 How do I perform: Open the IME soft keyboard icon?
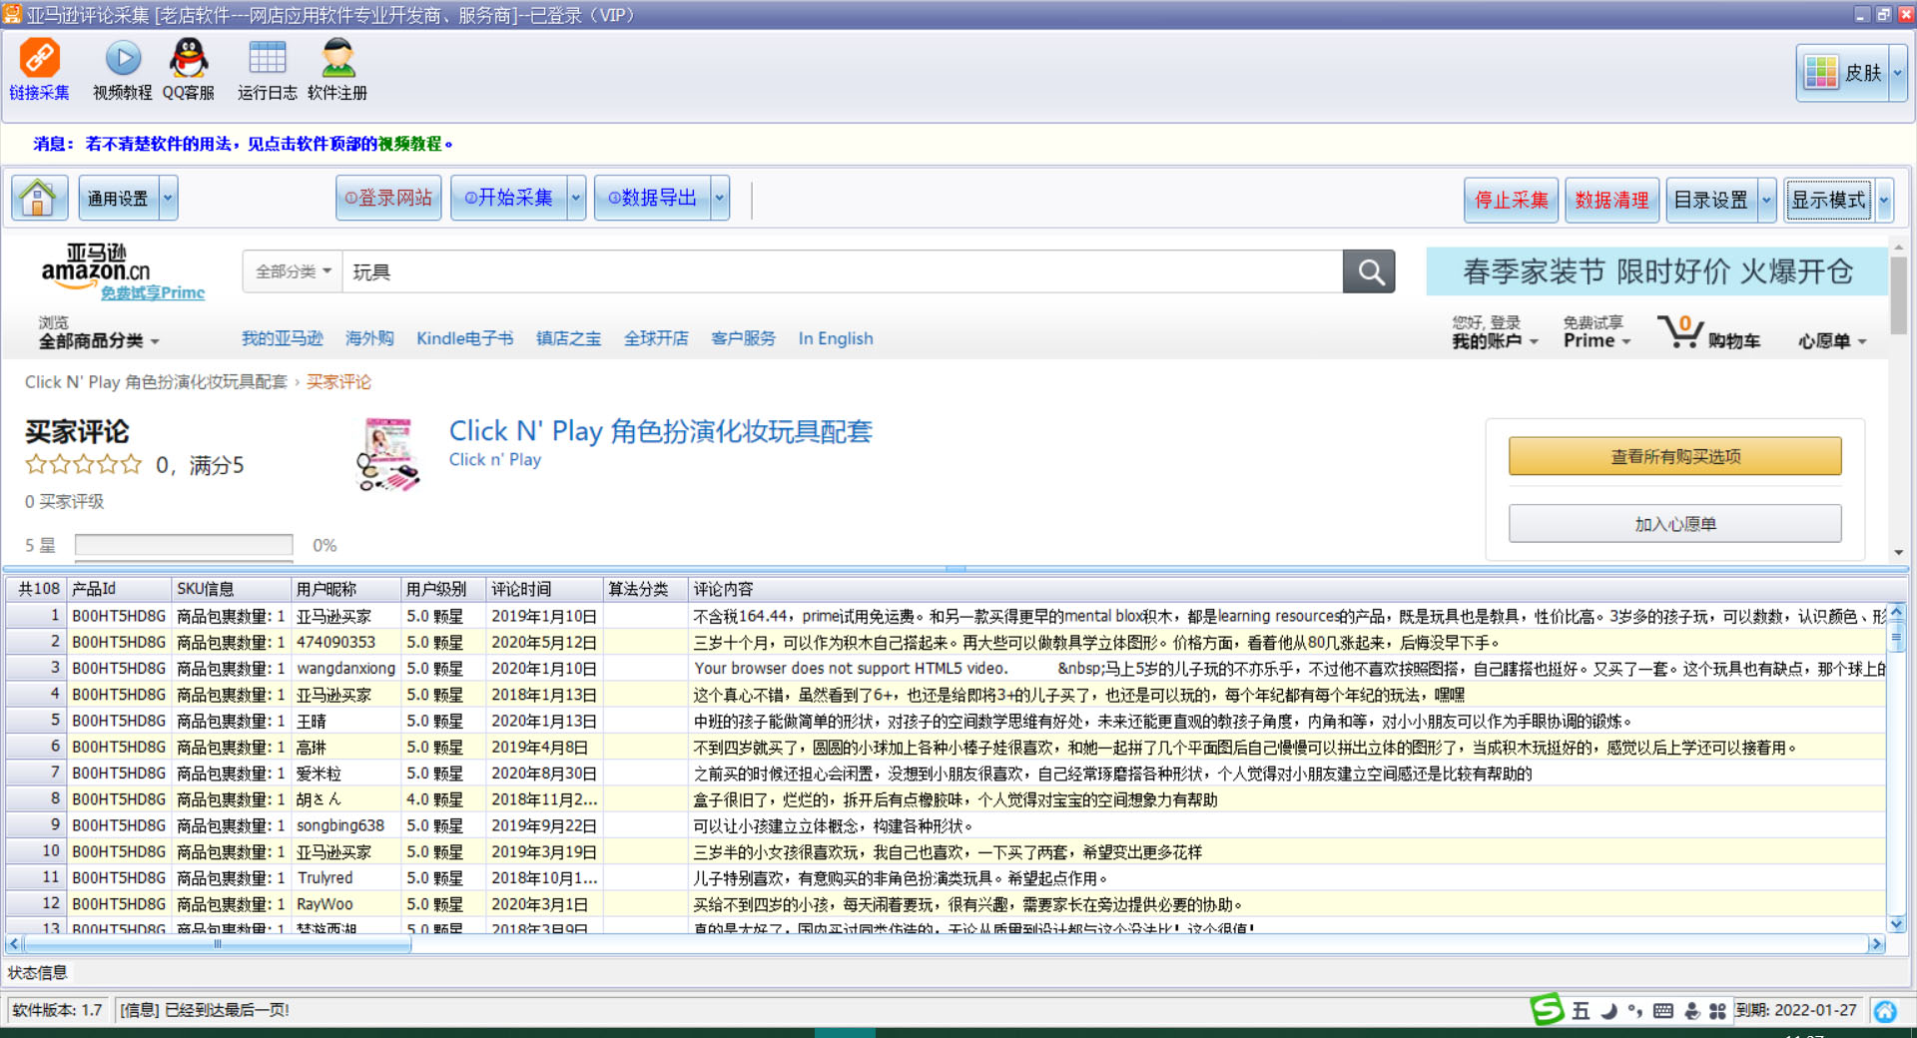(1663, 1011)
